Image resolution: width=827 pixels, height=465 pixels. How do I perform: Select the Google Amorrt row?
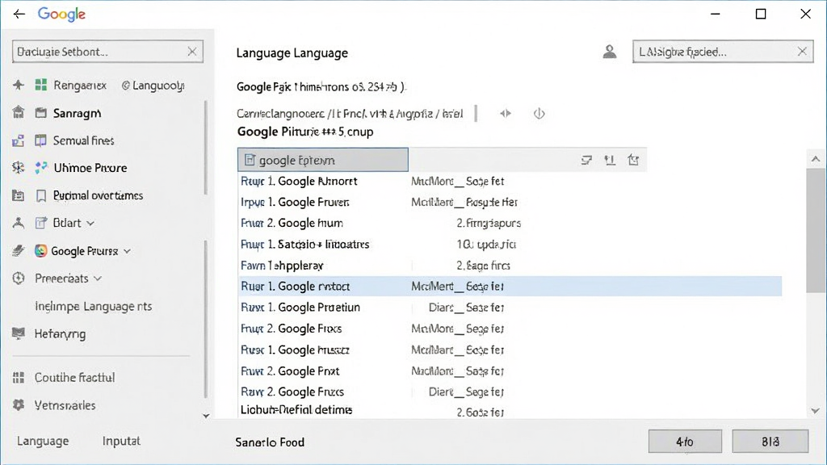point(510,182)
